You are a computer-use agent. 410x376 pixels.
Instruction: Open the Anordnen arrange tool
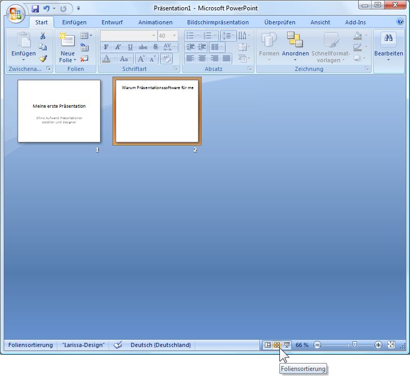(295, 46)
